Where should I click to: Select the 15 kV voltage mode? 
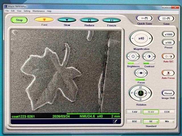coord(150,112)
